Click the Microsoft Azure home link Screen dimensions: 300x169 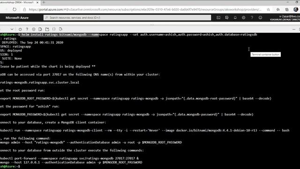(17, 18)
